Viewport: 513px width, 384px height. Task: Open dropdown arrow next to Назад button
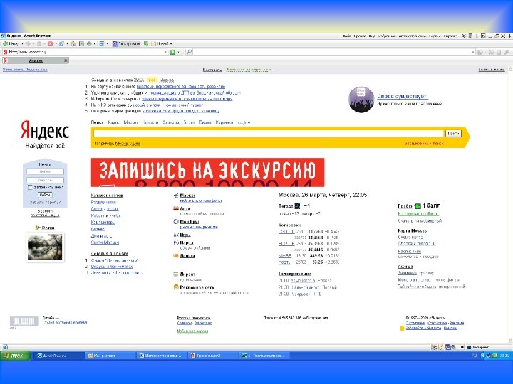tap(22, 44)
